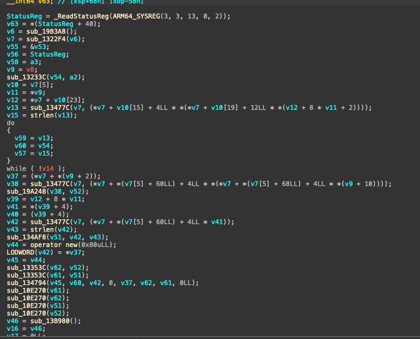
Task: Click &v53 on the v55 assignment line
Action: pos(38,47)
